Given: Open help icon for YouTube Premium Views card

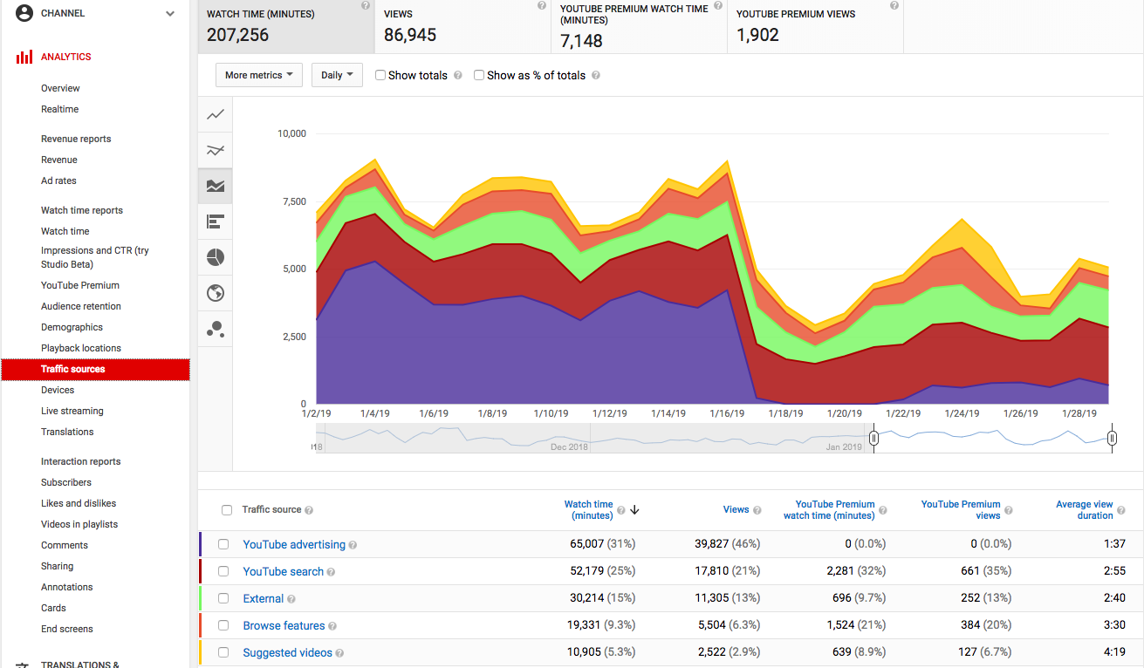Looking at the screenshot, I should pyautogui.click(x=894, y=5).
